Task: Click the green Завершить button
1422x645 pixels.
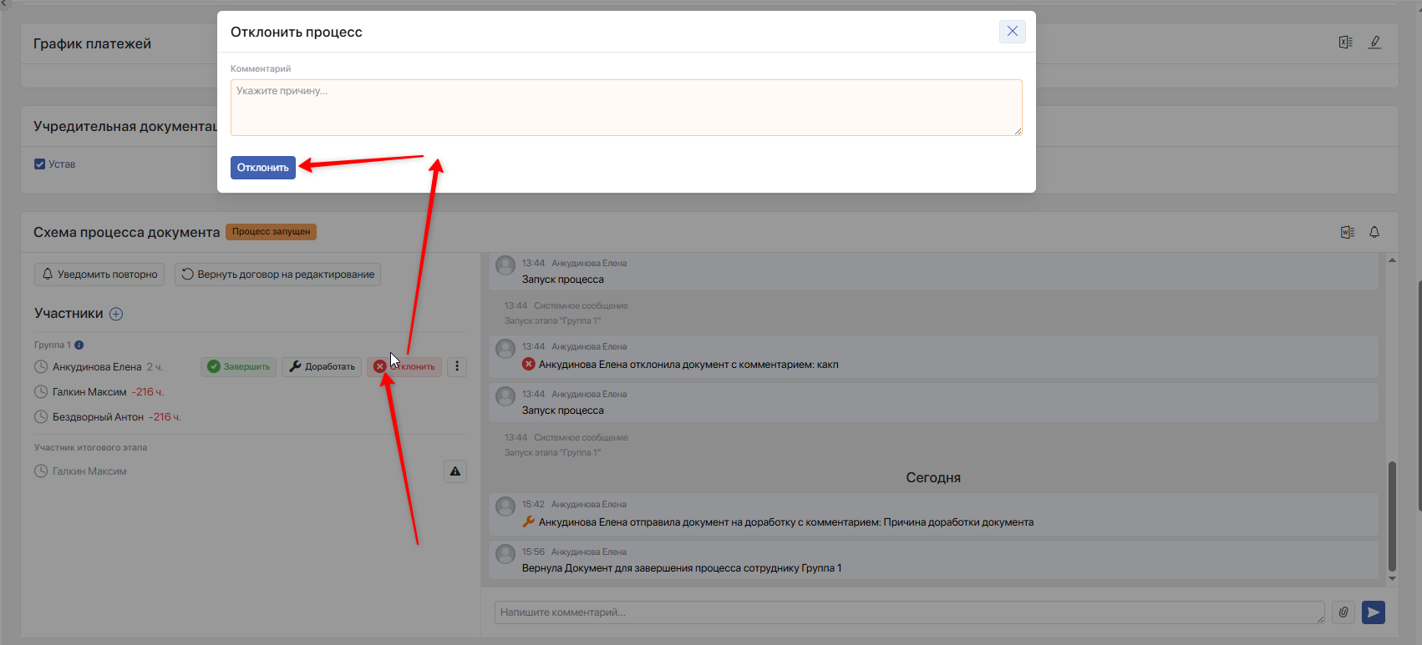Action: coord(239,366)
